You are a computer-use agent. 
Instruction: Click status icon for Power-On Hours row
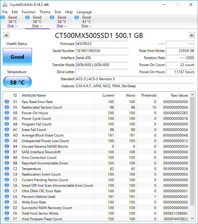pyautogui.click(x=7, y=113)
